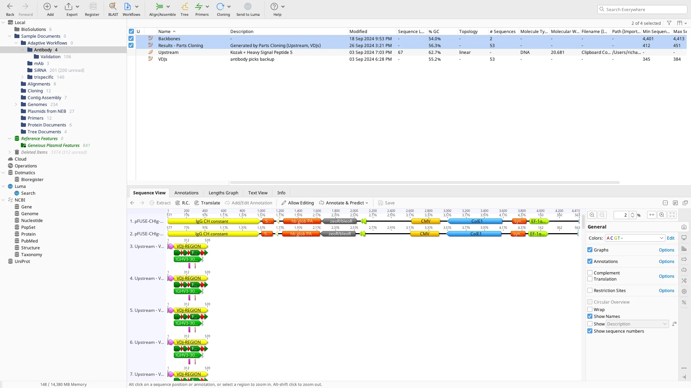Select the Sequence View tab
Viewport: 691px width, 388px height.
click(x=149, y=193)
